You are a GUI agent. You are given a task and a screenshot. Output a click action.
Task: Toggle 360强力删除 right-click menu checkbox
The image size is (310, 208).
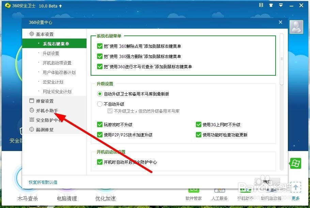pyautogui.click(x=99, y=56)
